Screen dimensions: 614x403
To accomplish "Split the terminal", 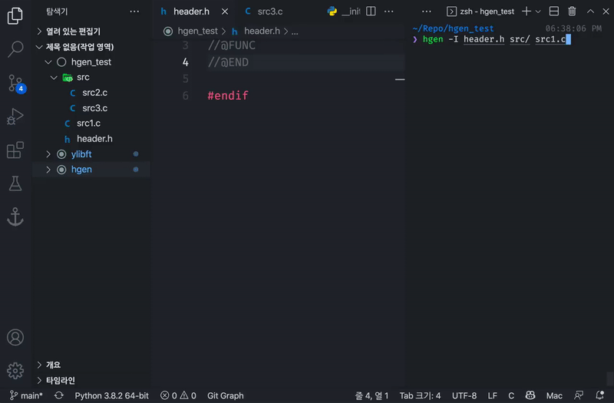I will (553, 12).
